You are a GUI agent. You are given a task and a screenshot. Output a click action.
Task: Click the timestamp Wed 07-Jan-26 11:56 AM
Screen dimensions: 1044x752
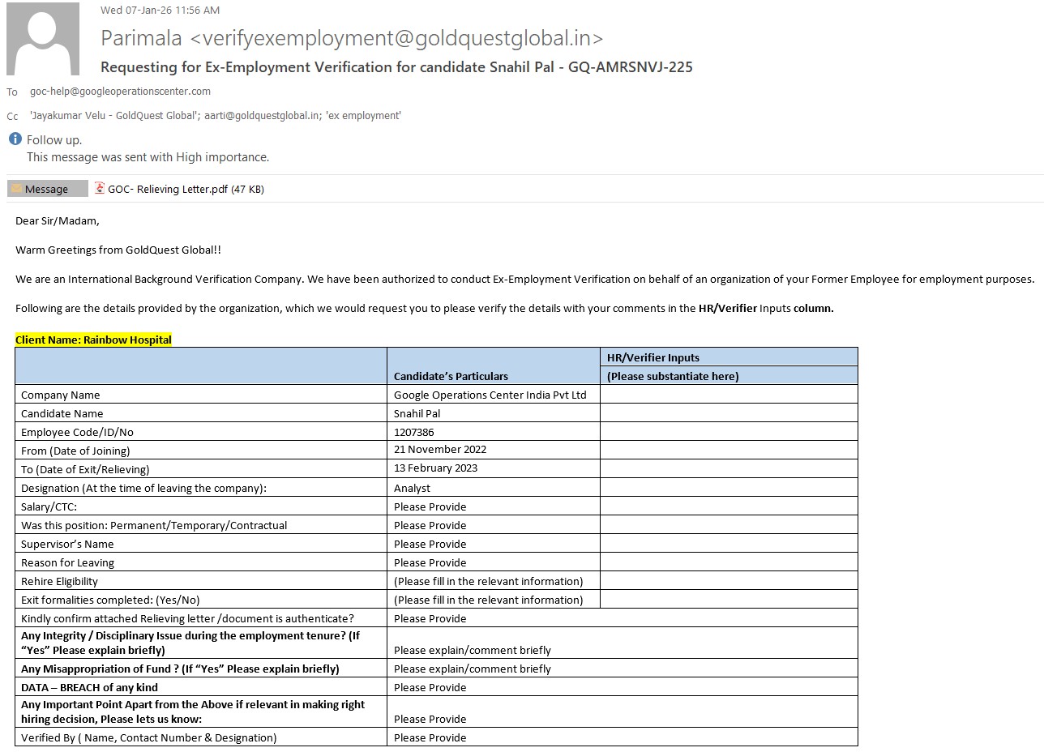160,10
